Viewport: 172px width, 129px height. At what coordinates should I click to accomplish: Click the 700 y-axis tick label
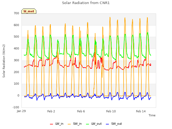click(16, 13)
